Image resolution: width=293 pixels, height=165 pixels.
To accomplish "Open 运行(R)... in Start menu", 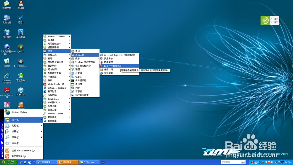I will click(23, 143).
